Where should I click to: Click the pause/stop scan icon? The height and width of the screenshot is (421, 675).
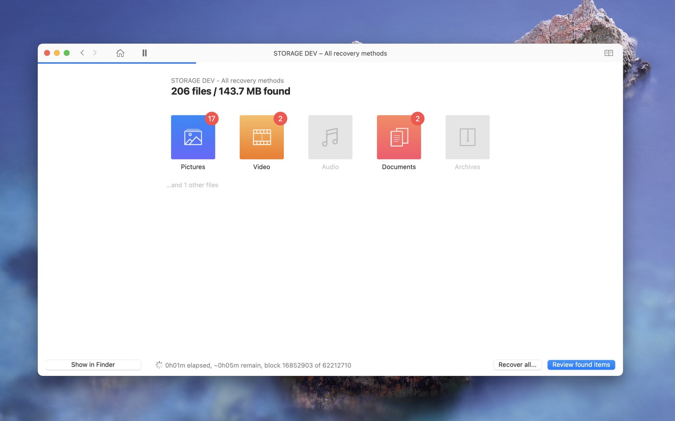(x=144, y=53)
